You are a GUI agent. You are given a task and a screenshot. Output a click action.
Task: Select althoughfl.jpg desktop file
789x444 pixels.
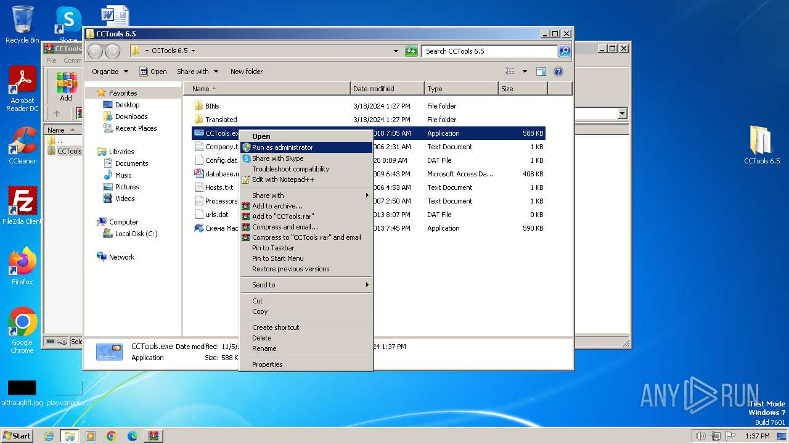click(22, 393)
